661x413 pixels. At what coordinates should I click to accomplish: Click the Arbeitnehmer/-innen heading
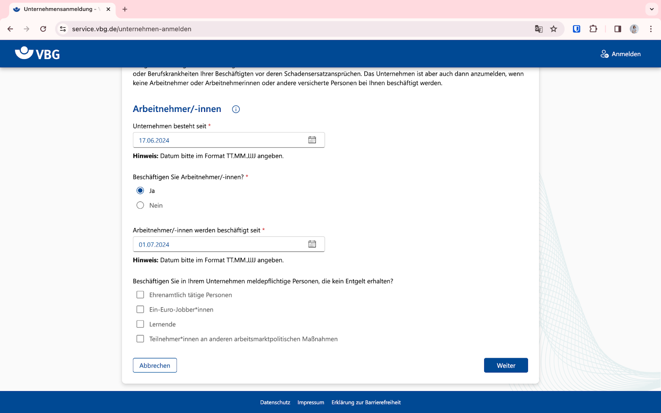coord(177,109)
